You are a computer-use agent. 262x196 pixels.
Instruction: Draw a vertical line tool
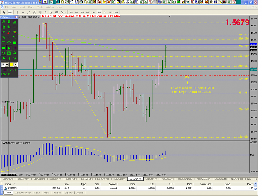(17, 12)
